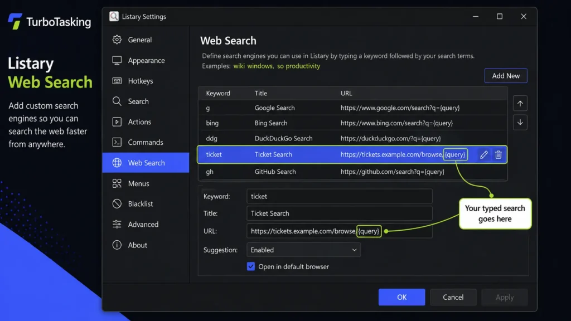Select the Google Search row
Screen dimensions: 571x321
352,108
